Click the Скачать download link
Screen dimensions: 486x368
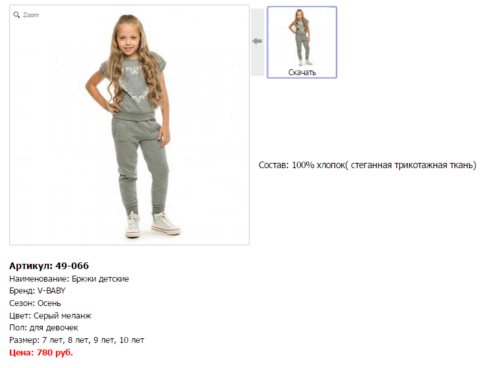(x=302, y=73)
